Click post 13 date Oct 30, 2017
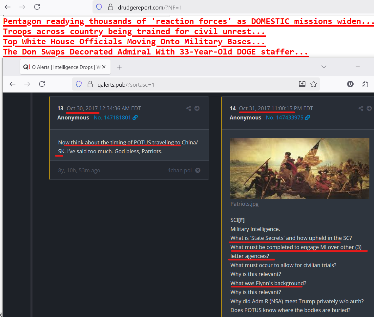Image resolution: width=374 pixels, height=317 pixels. (x=82, y=108)
